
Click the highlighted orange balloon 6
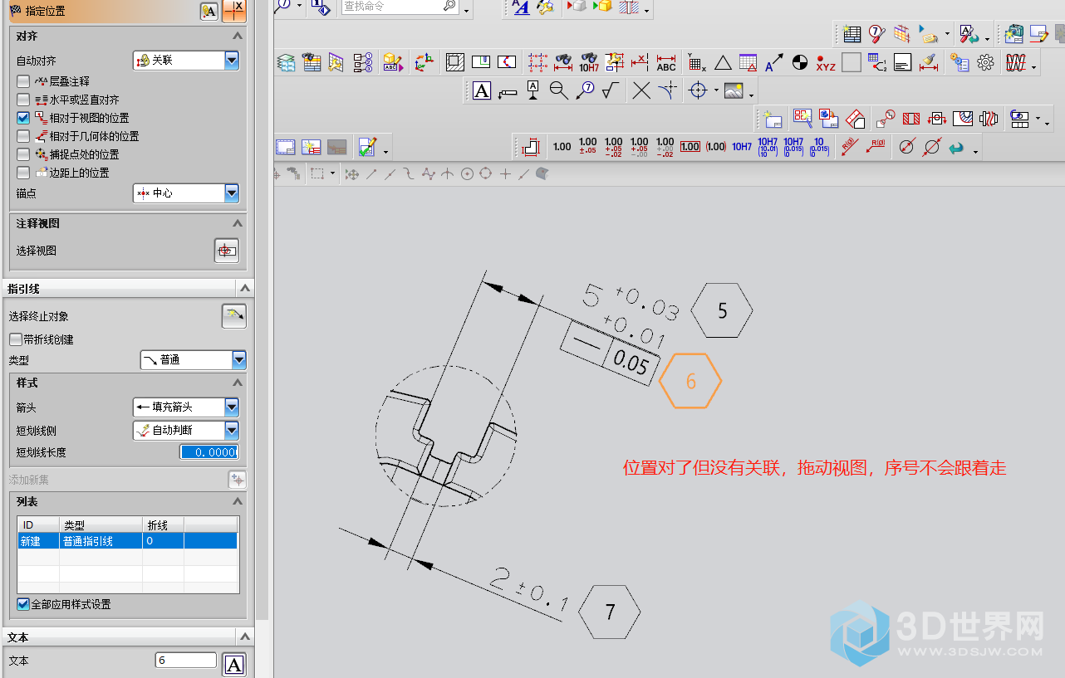point(690,381)
